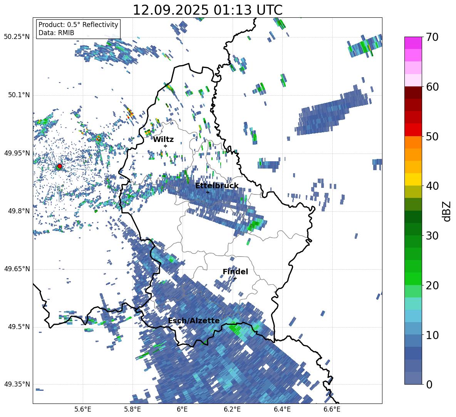Screen dimensions: 456x417
Task: Click the 49.65°N latitude label
Action: (17, 269)
